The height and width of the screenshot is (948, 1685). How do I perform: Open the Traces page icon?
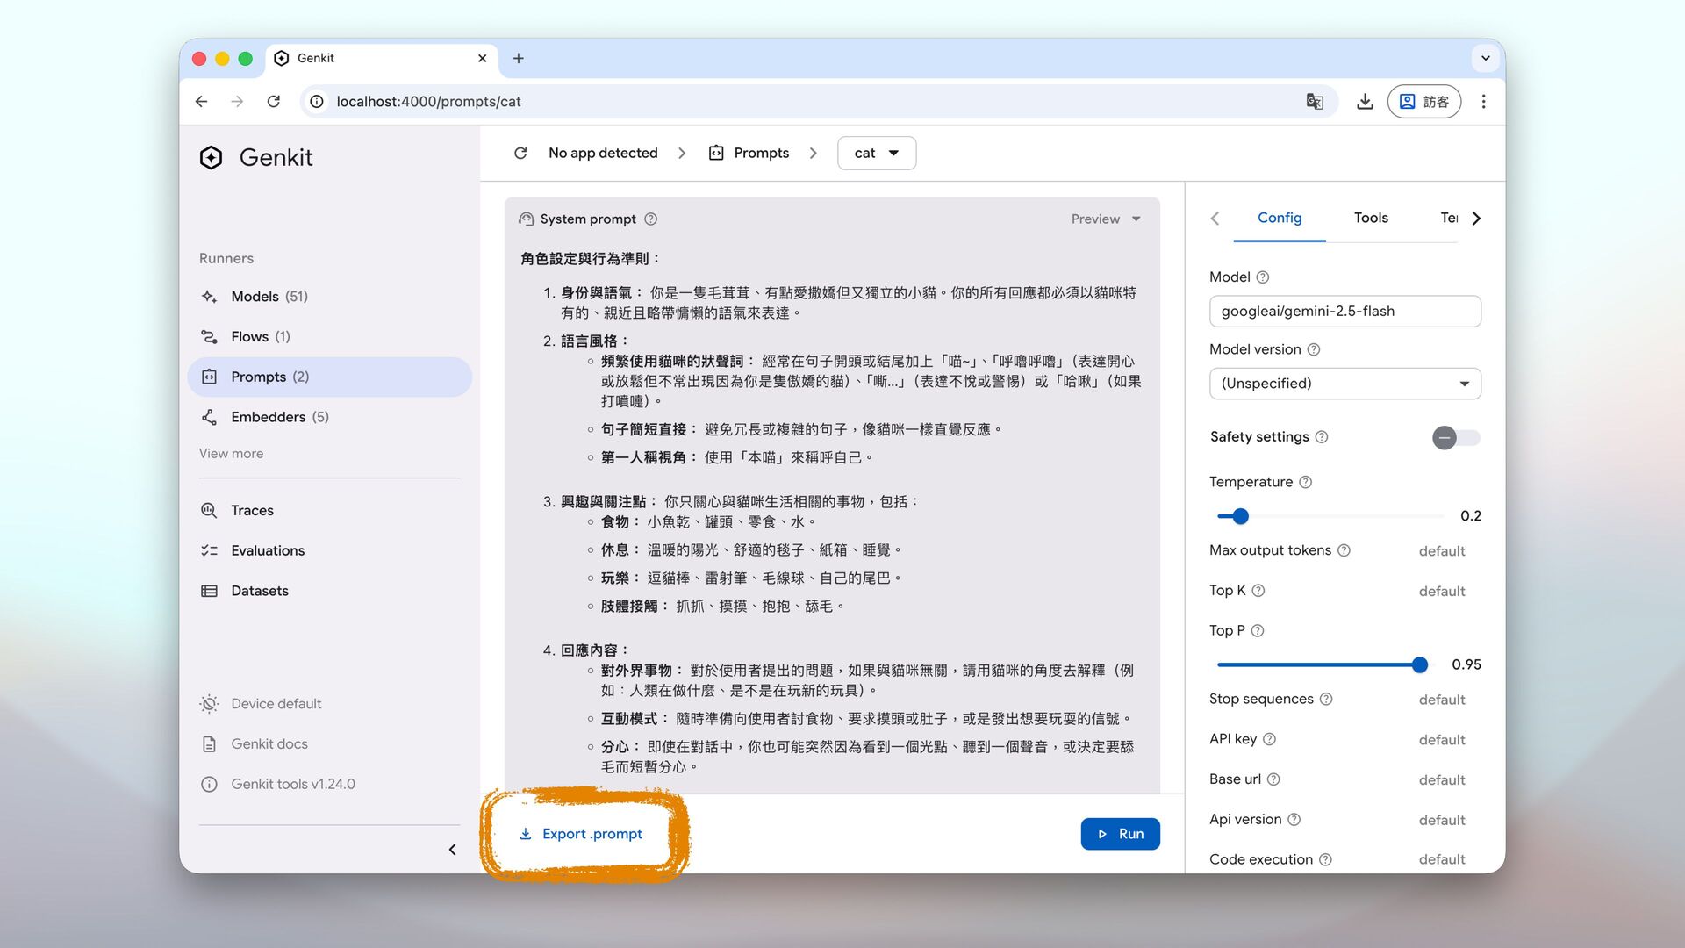pos(209,510)
